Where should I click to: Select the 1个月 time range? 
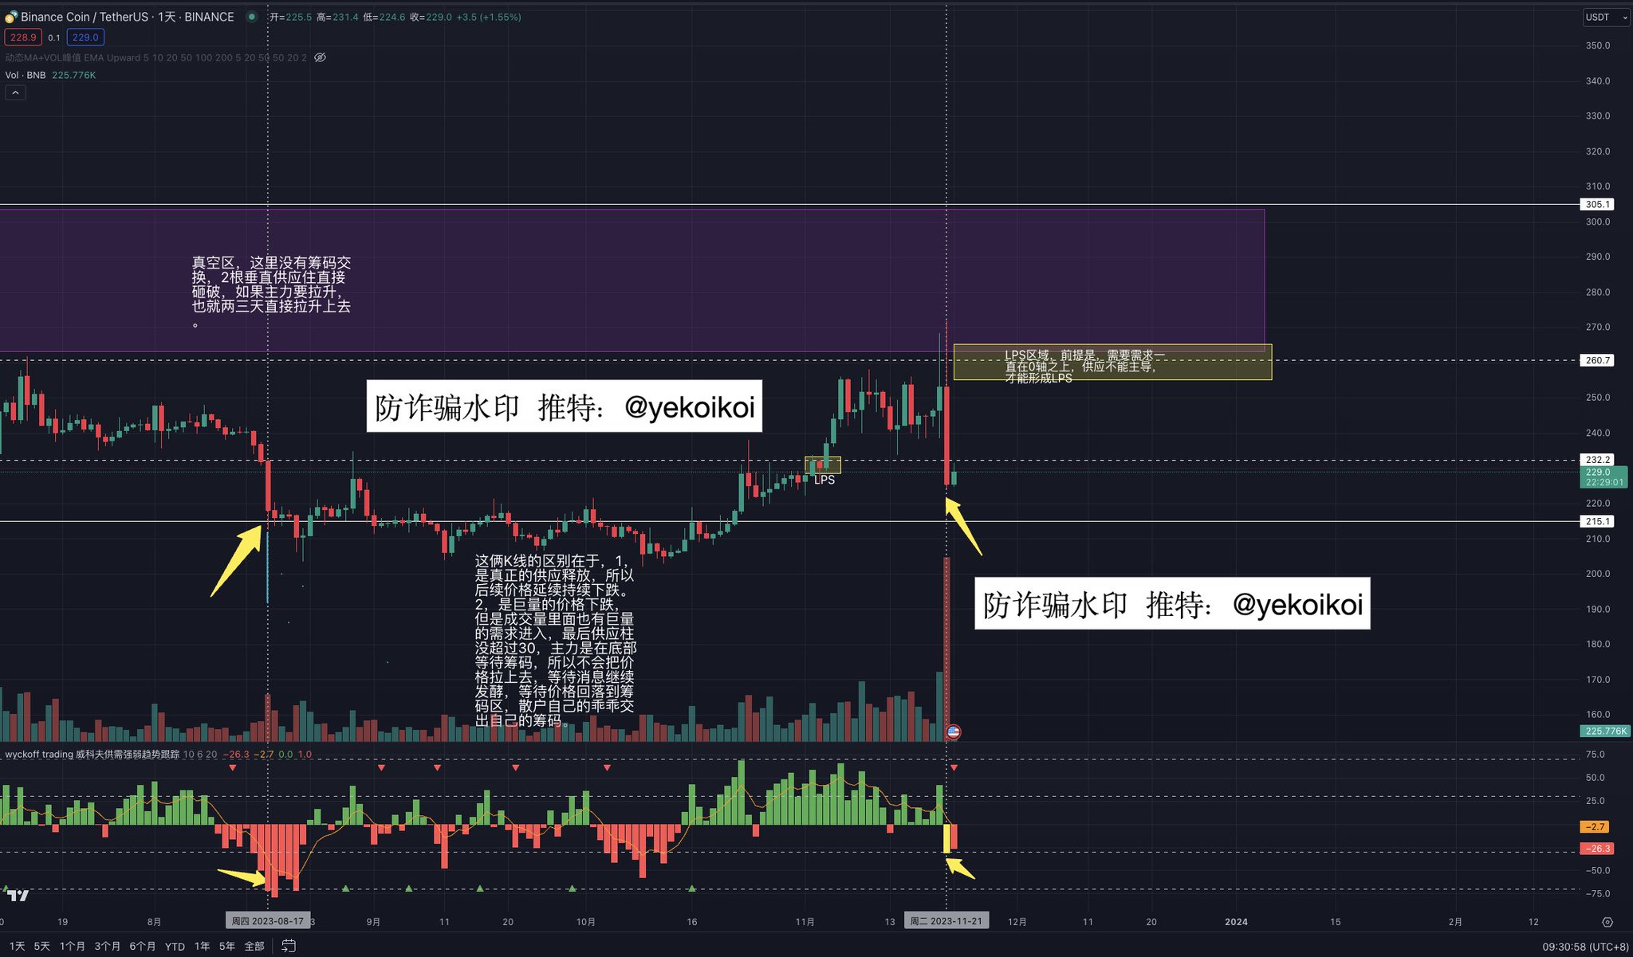tap(72, 946)
